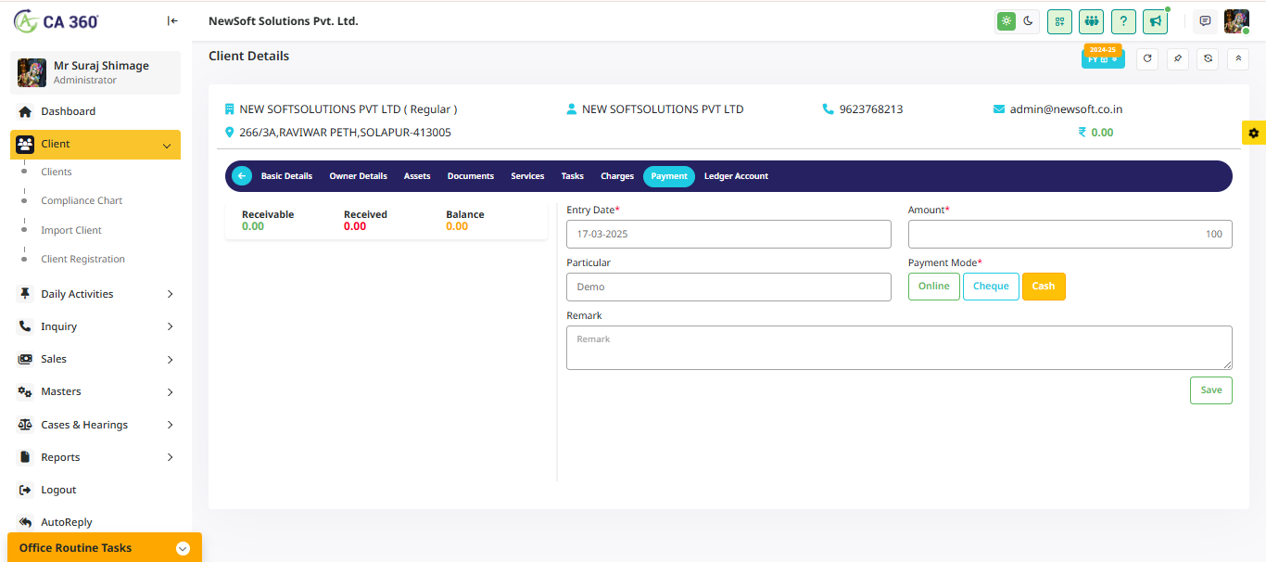The height and width of the screenshot is (562, 1266).
Task: Collapse the sidebar using arrow icon
Action: tap(172, 21)
